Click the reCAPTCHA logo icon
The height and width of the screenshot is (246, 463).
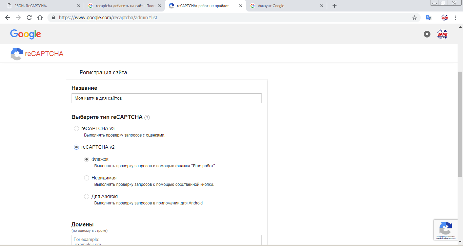[17, 54]
